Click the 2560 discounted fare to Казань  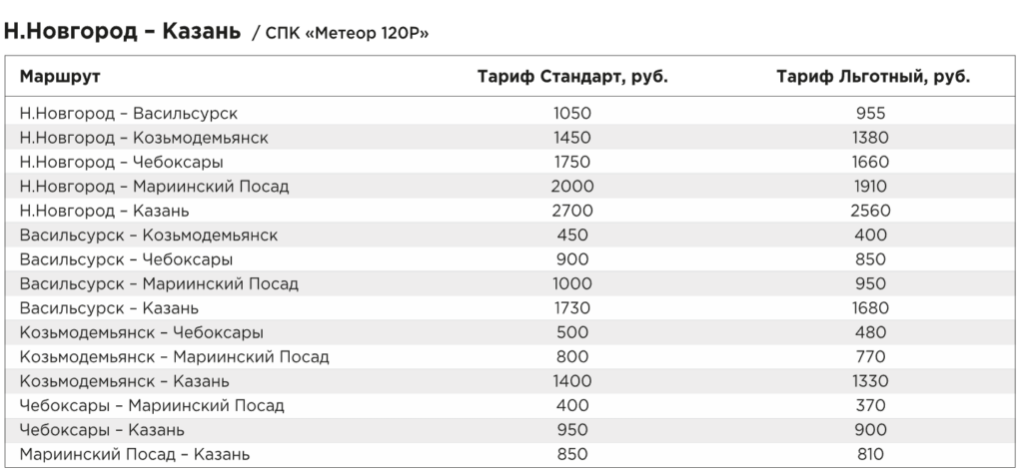[x=870, y=211]
